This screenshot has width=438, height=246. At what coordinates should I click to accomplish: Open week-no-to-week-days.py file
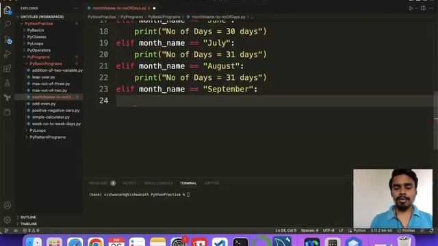click(x=56, y=124)
